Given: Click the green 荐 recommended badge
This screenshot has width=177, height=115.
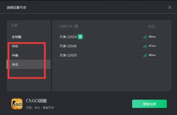Looking at the screenshot, I should 80,37.
